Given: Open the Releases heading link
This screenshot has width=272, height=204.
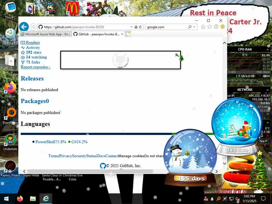Looking at the screenshot, I should [32, 78].
